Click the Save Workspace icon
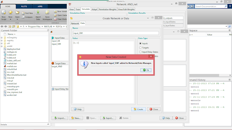The width and height of the screenshot is (232, 130). point(47,12)
